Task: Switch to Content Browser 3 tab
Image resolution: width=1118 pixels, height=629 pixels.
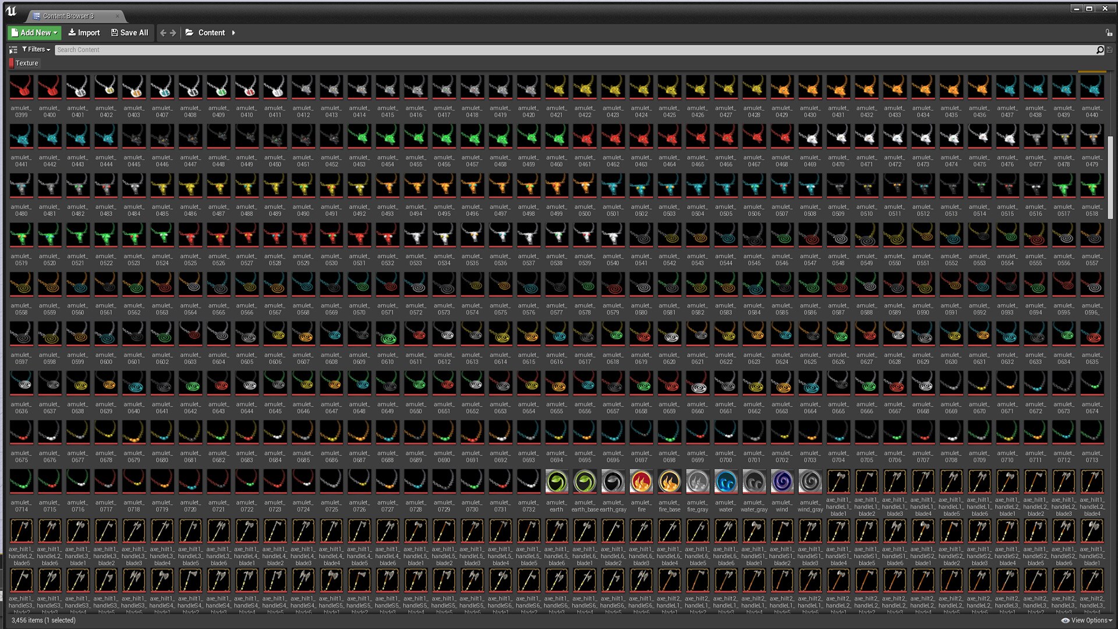Action: pyautogui.click(x=68, y=16)
